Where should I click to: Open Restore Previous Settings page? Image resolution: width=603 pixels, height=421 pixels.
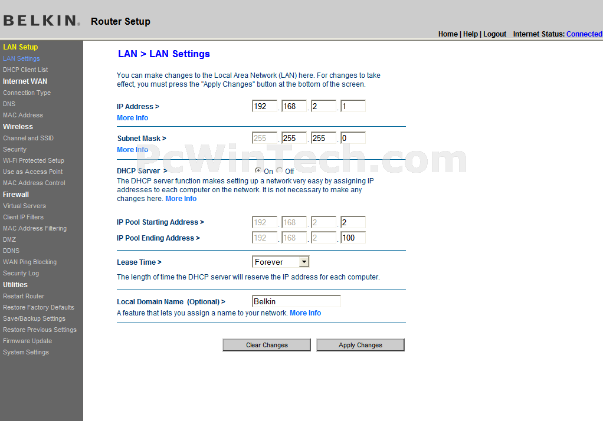(x=40, y=330)
